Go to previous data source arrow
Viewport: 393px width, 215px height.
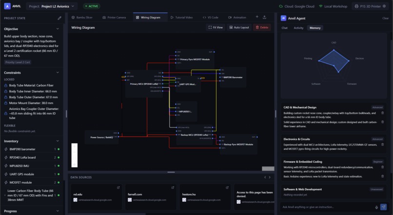coord(265,177)
